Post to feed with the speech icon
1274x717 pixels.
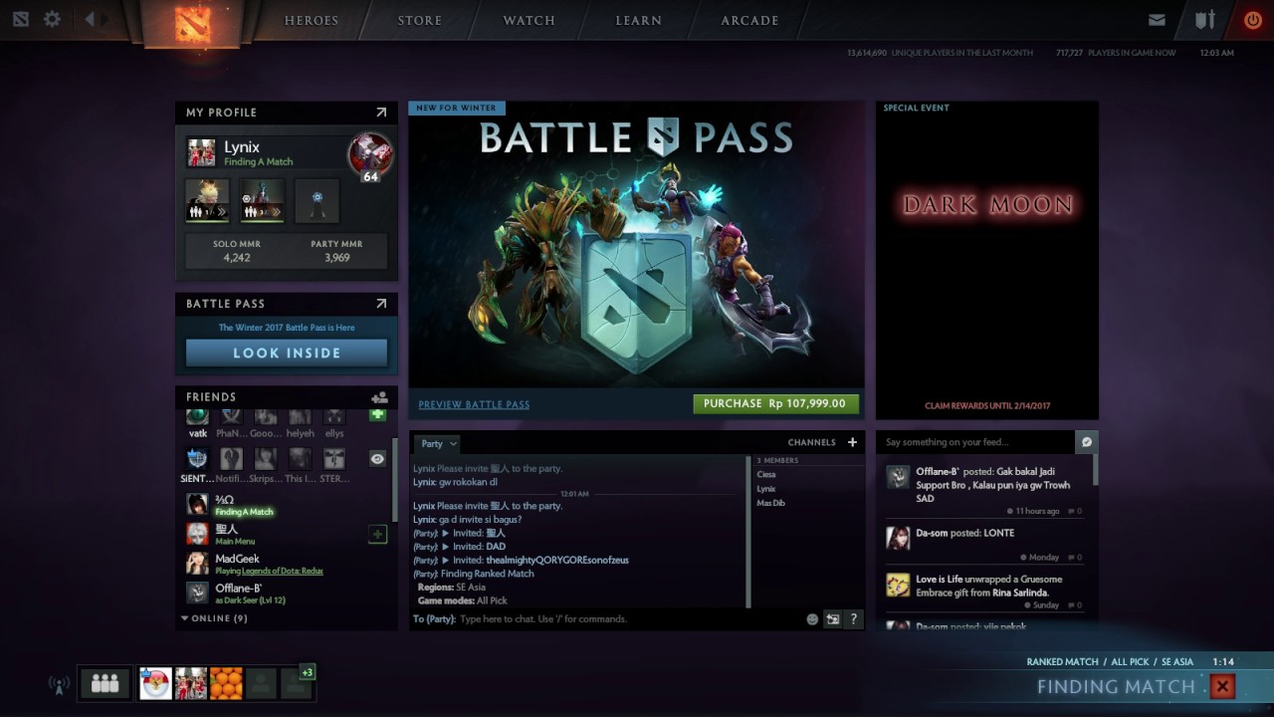tap(1087, 442)
